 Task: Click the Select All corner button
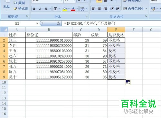coord(4,30)
